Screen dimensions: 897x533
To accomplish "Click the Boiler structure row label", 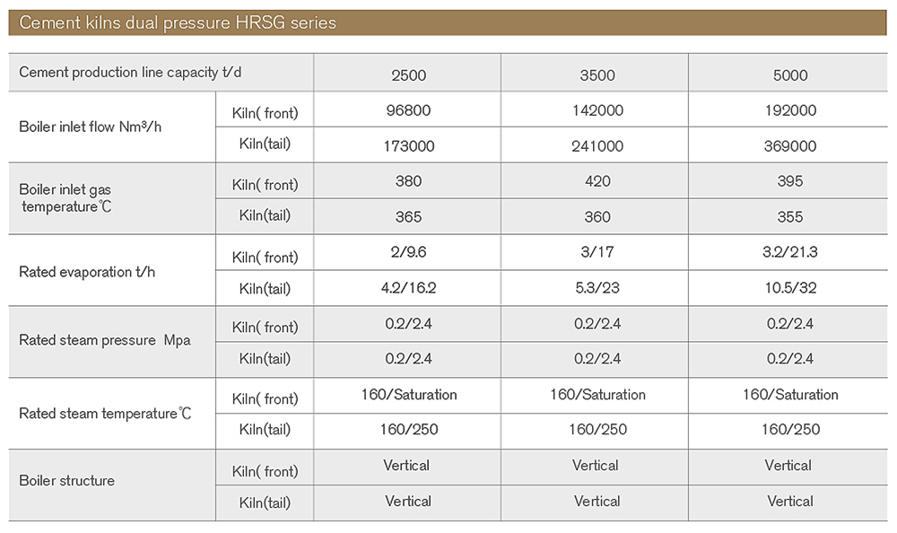I will 67,480.
